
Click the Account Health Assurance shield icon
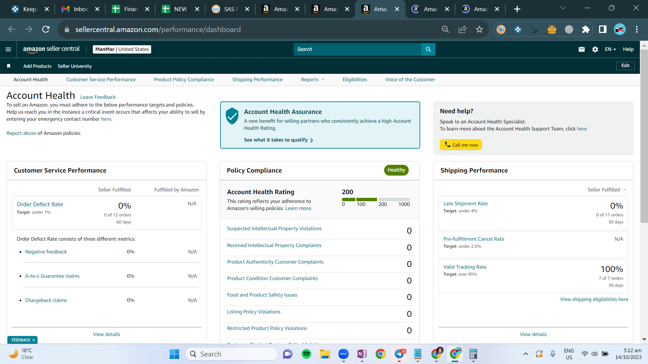coord(232,116)
